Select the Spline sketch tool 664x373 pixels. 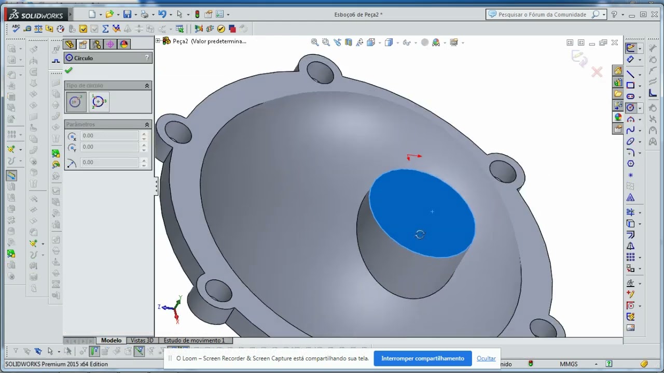click(630, 130)
